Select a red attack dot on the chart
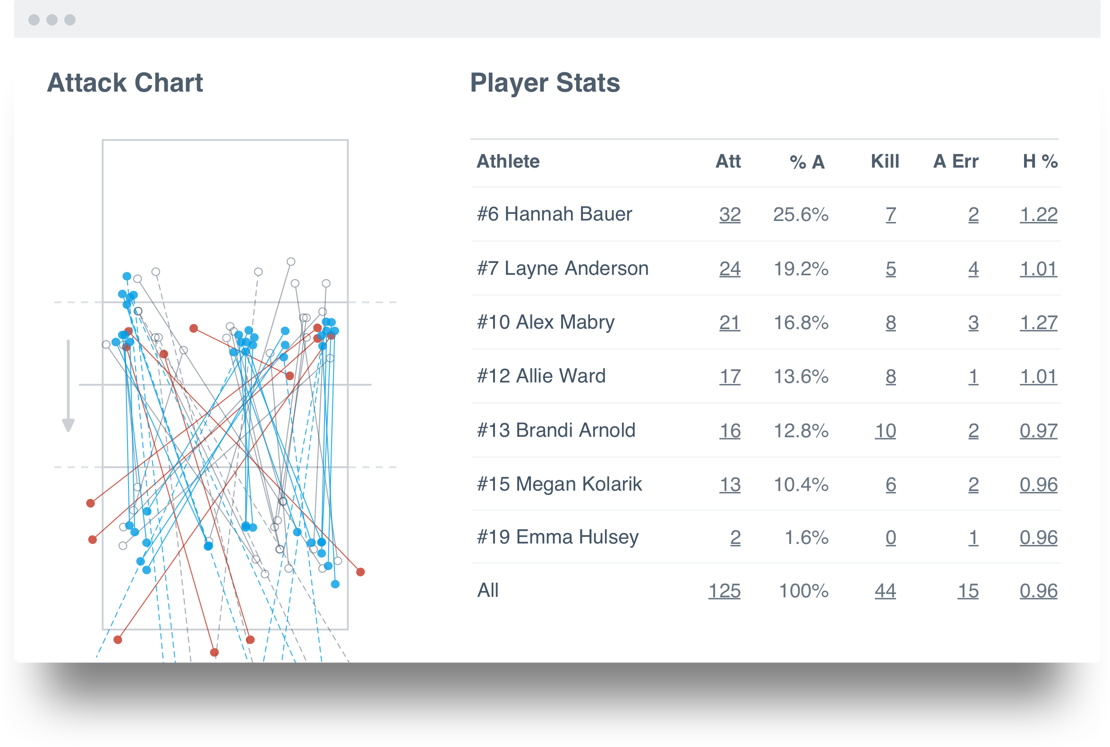Image resolution: width=1110 pixels, height=747 pixels. click(194, 328)
